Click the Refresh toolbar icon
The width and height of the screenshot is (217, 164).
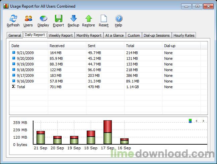coord(13,19)
